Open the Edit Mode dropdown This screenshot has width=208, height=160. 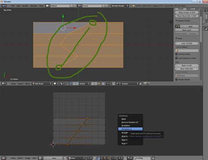pyautogui.click(x=42, y=84)
